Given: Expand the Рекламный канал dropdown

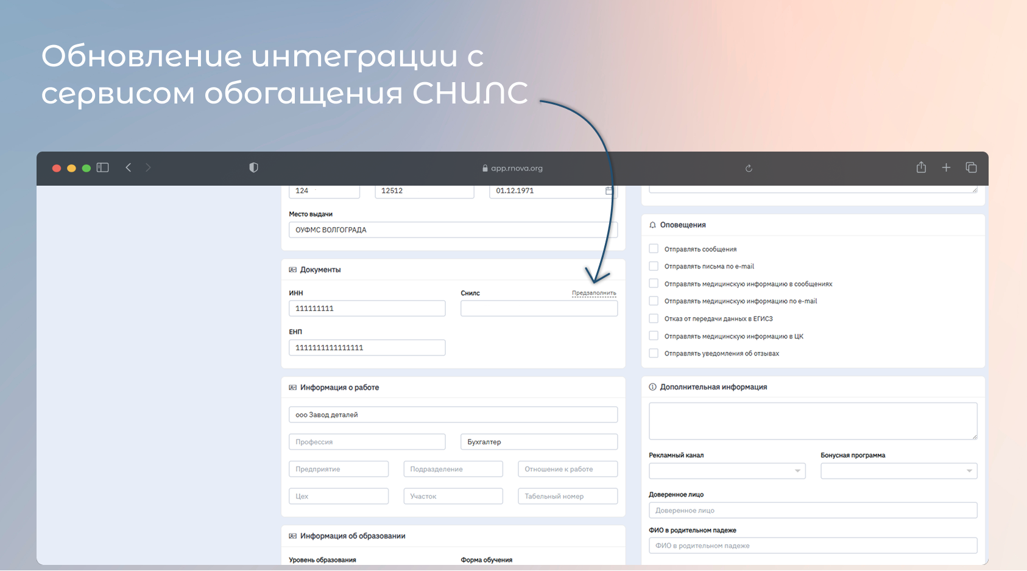Looking at the screenshot, I should 727,471.
